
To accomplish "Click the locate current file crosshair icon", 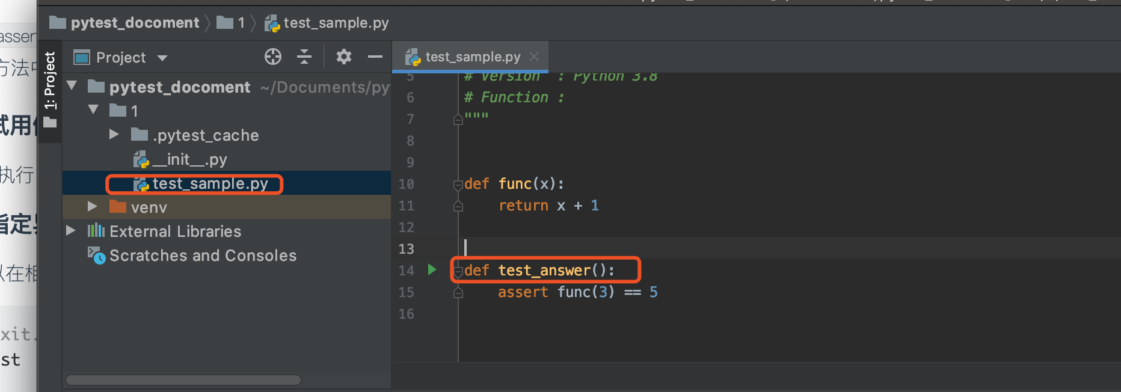I will tap(273, 57).
